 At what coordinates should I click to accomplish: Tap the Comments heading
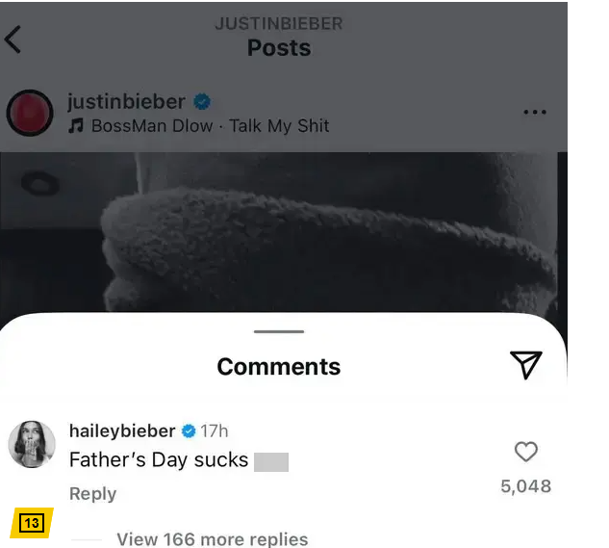pos(279,367)
